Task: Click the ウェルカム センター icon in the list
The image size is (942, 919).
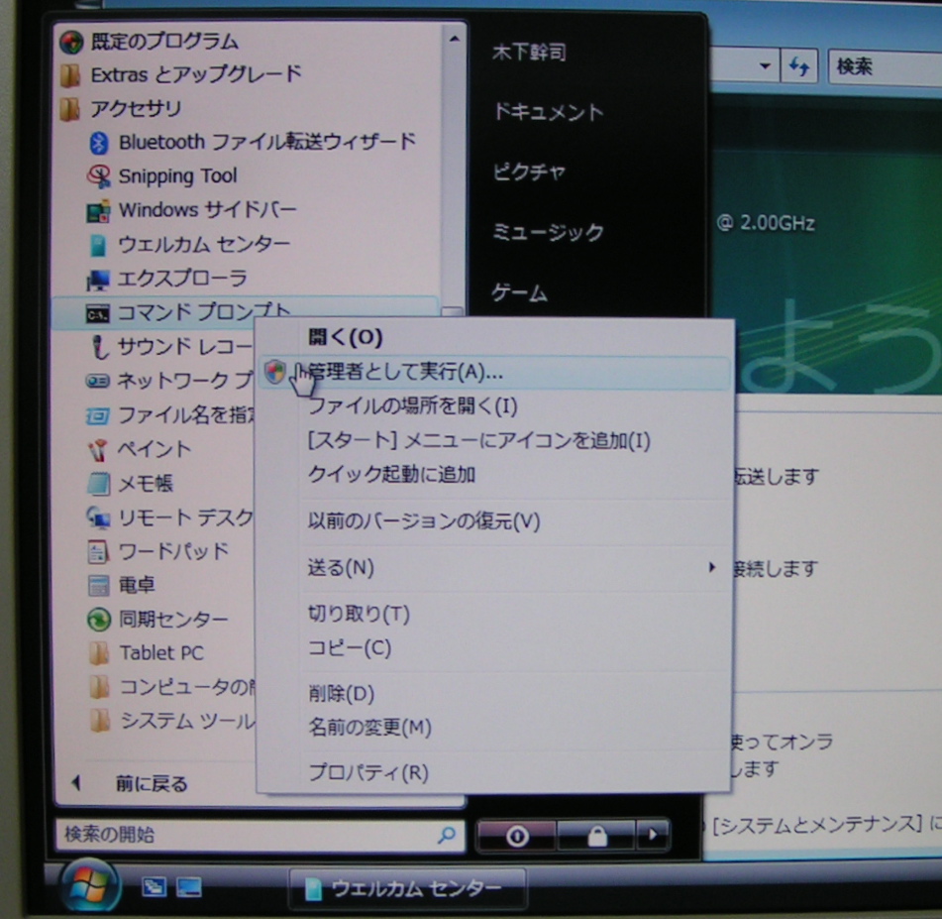Action: point(98,245)
